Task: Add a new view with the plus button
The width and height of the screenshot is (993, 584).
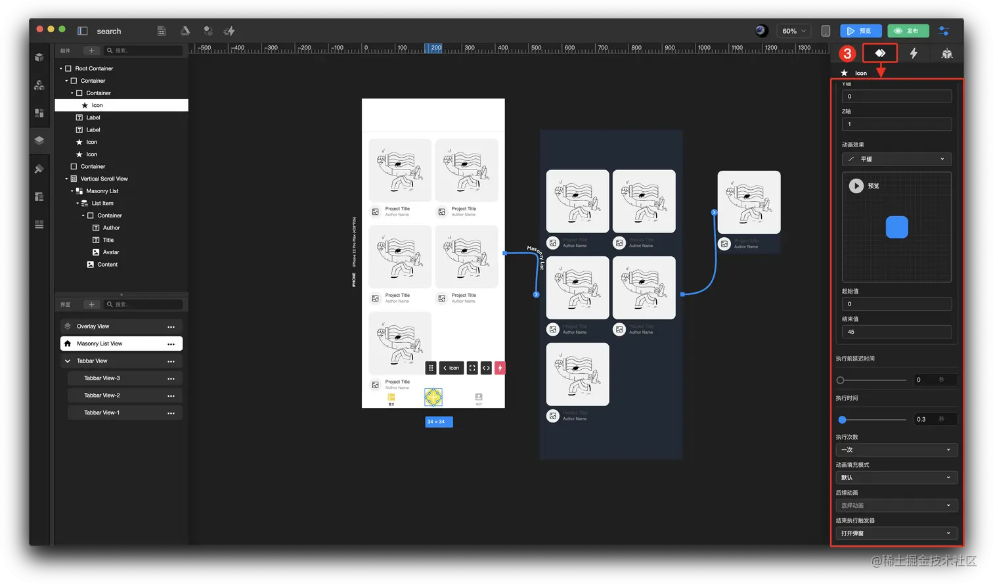Action: click(x=91, y=304)
